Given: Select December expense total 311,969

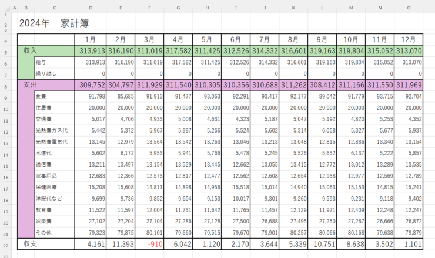Looking at the screenshot, I should pos(409,85).
